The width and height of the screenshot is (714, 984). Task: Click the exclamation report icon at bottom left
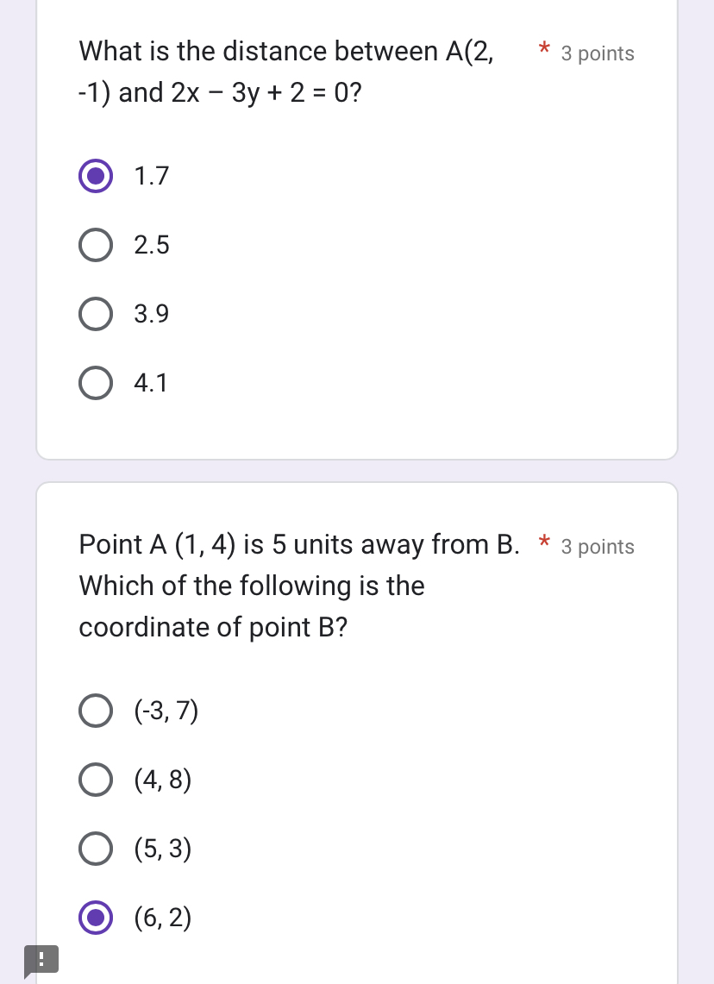40,959
